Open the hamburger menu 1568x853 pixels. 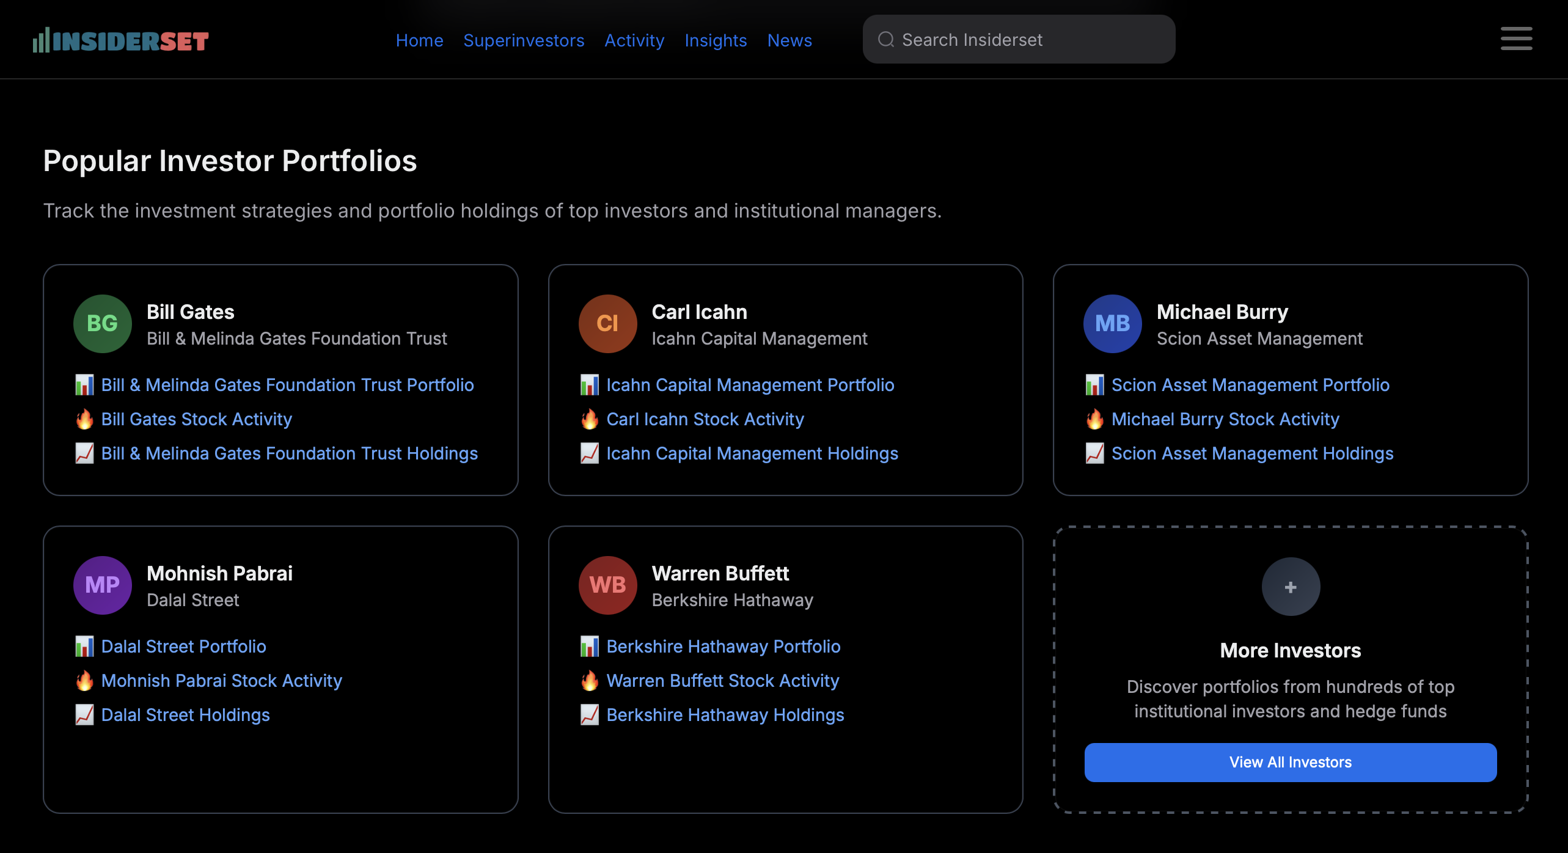click(1516, 38)
